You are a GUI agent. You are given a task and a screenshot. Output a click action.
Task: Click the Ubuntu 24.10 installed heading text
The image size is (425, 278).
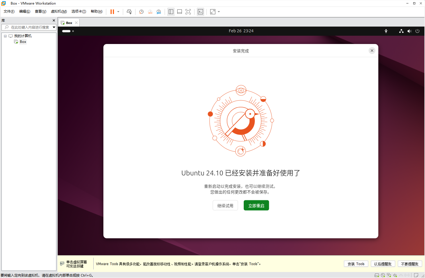click(x=241, y=173)
